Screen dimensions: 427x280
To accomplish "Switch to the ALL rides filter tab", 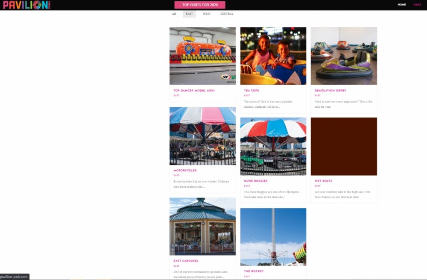I will pyautogui.click(x=174, y=14).
